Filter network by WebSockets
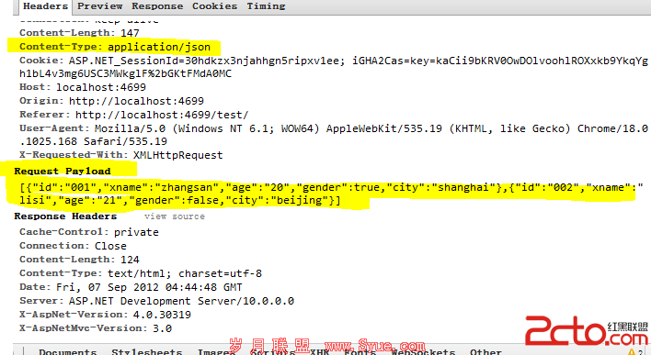The width and height of the screenshot is (651, 355). [423, 351]
